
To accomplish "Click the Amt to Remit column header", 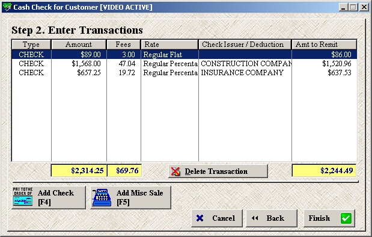I will click(324, 45).
